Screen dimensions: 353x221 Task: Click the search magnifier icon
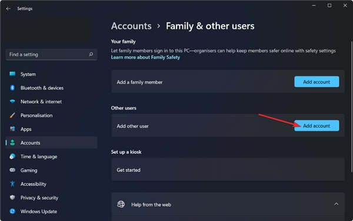click(x=91, y=54)
